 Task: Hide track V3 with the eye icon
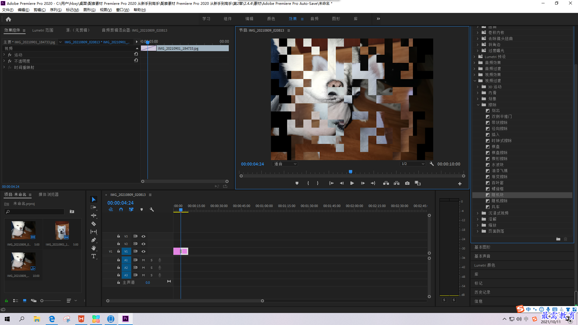point(144,236)
